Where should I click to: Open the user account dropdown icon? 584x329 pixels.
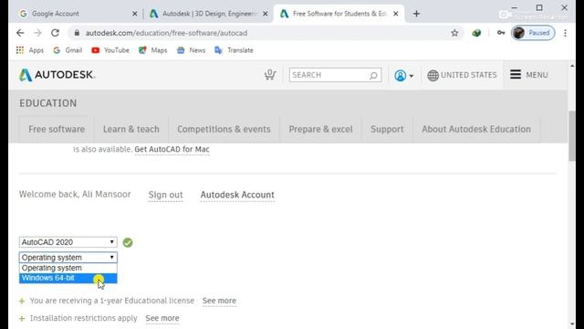pos(403,75)
